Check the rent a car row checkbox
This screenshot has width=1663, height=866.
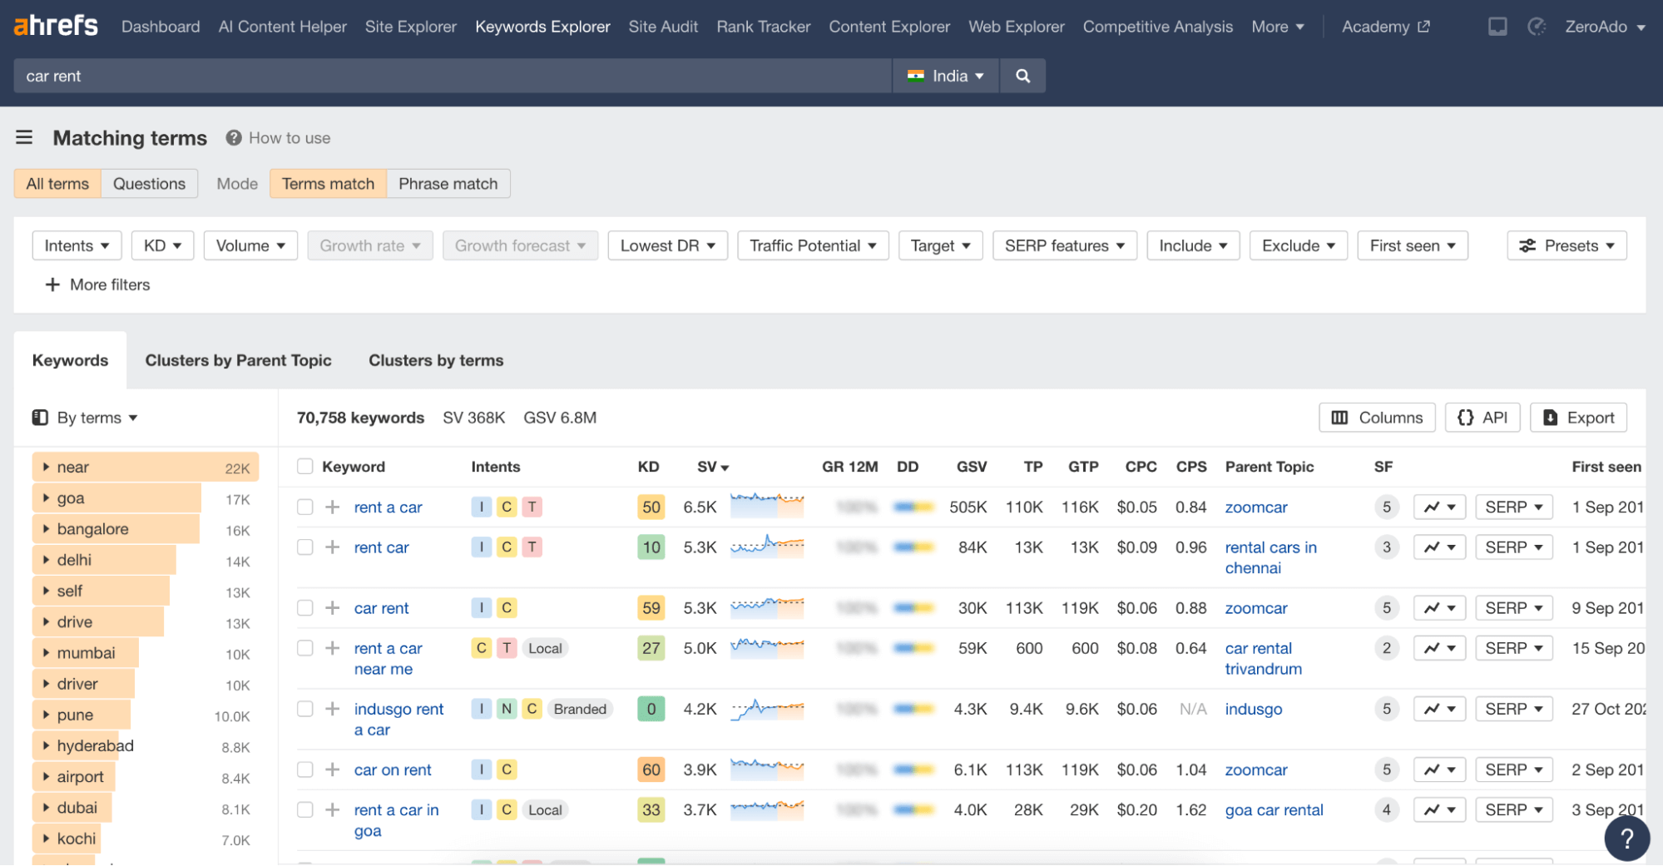point(305,507)
